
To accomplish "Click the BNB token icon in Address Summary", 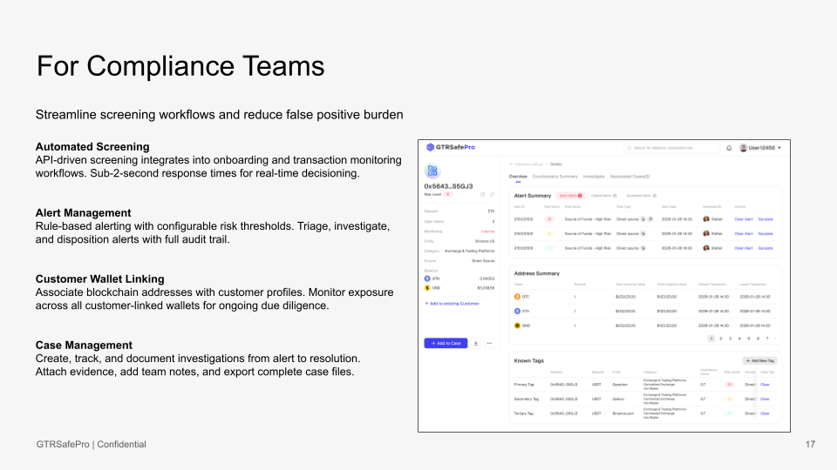I will click(517, 326).
